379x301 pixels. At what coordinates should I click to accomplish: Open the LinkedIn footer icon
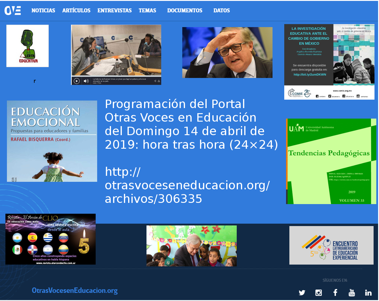point(368,293)
